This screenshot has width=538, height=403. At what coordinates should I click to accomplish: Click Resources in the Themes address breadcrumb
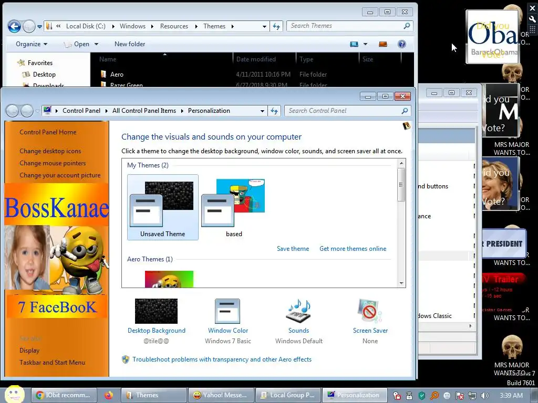pos(174,26)
